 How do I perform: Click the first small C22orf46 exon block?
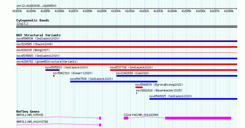(126, 118)
